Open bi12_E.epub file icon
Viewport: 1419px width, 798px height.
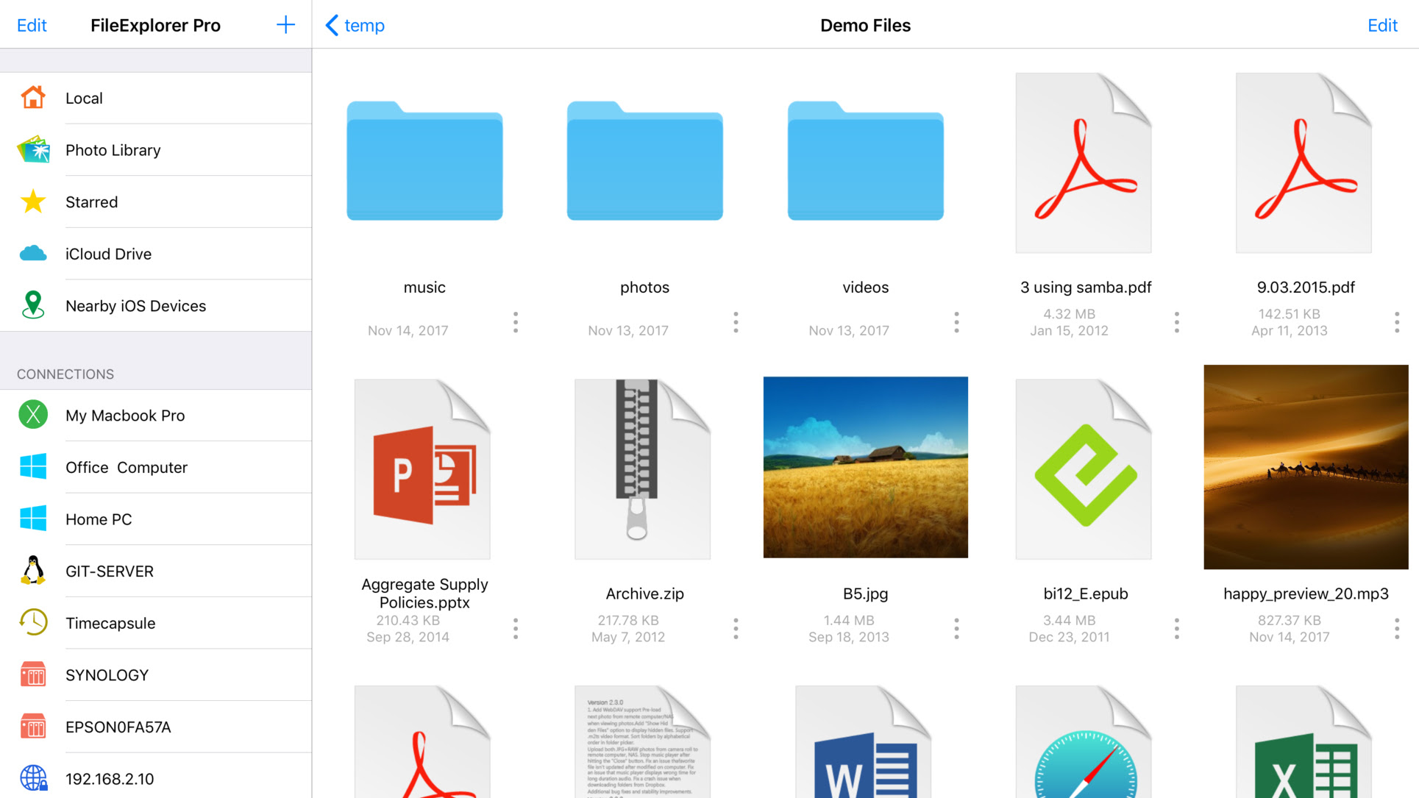coord(1084,469)
